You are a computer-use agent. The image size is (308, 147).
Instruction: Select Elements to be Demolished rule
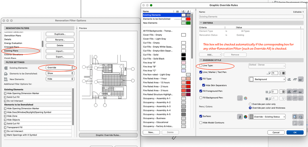157,19
